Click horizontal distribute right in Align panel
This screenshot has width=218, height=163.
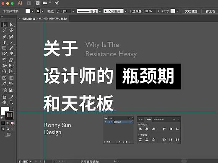click(177, 140)
